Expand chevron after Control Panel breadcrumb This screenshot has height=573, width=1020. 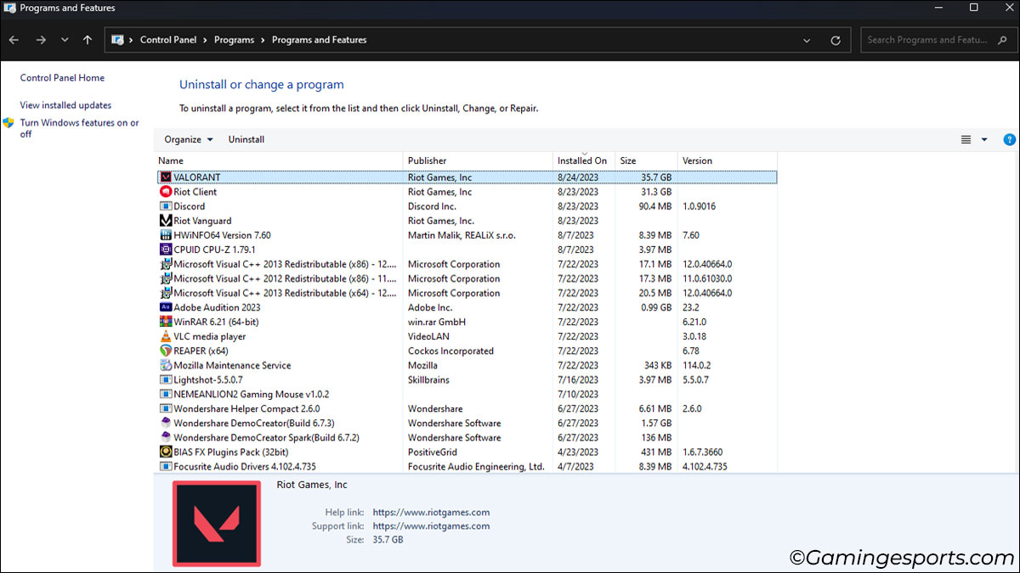(207, 40)
